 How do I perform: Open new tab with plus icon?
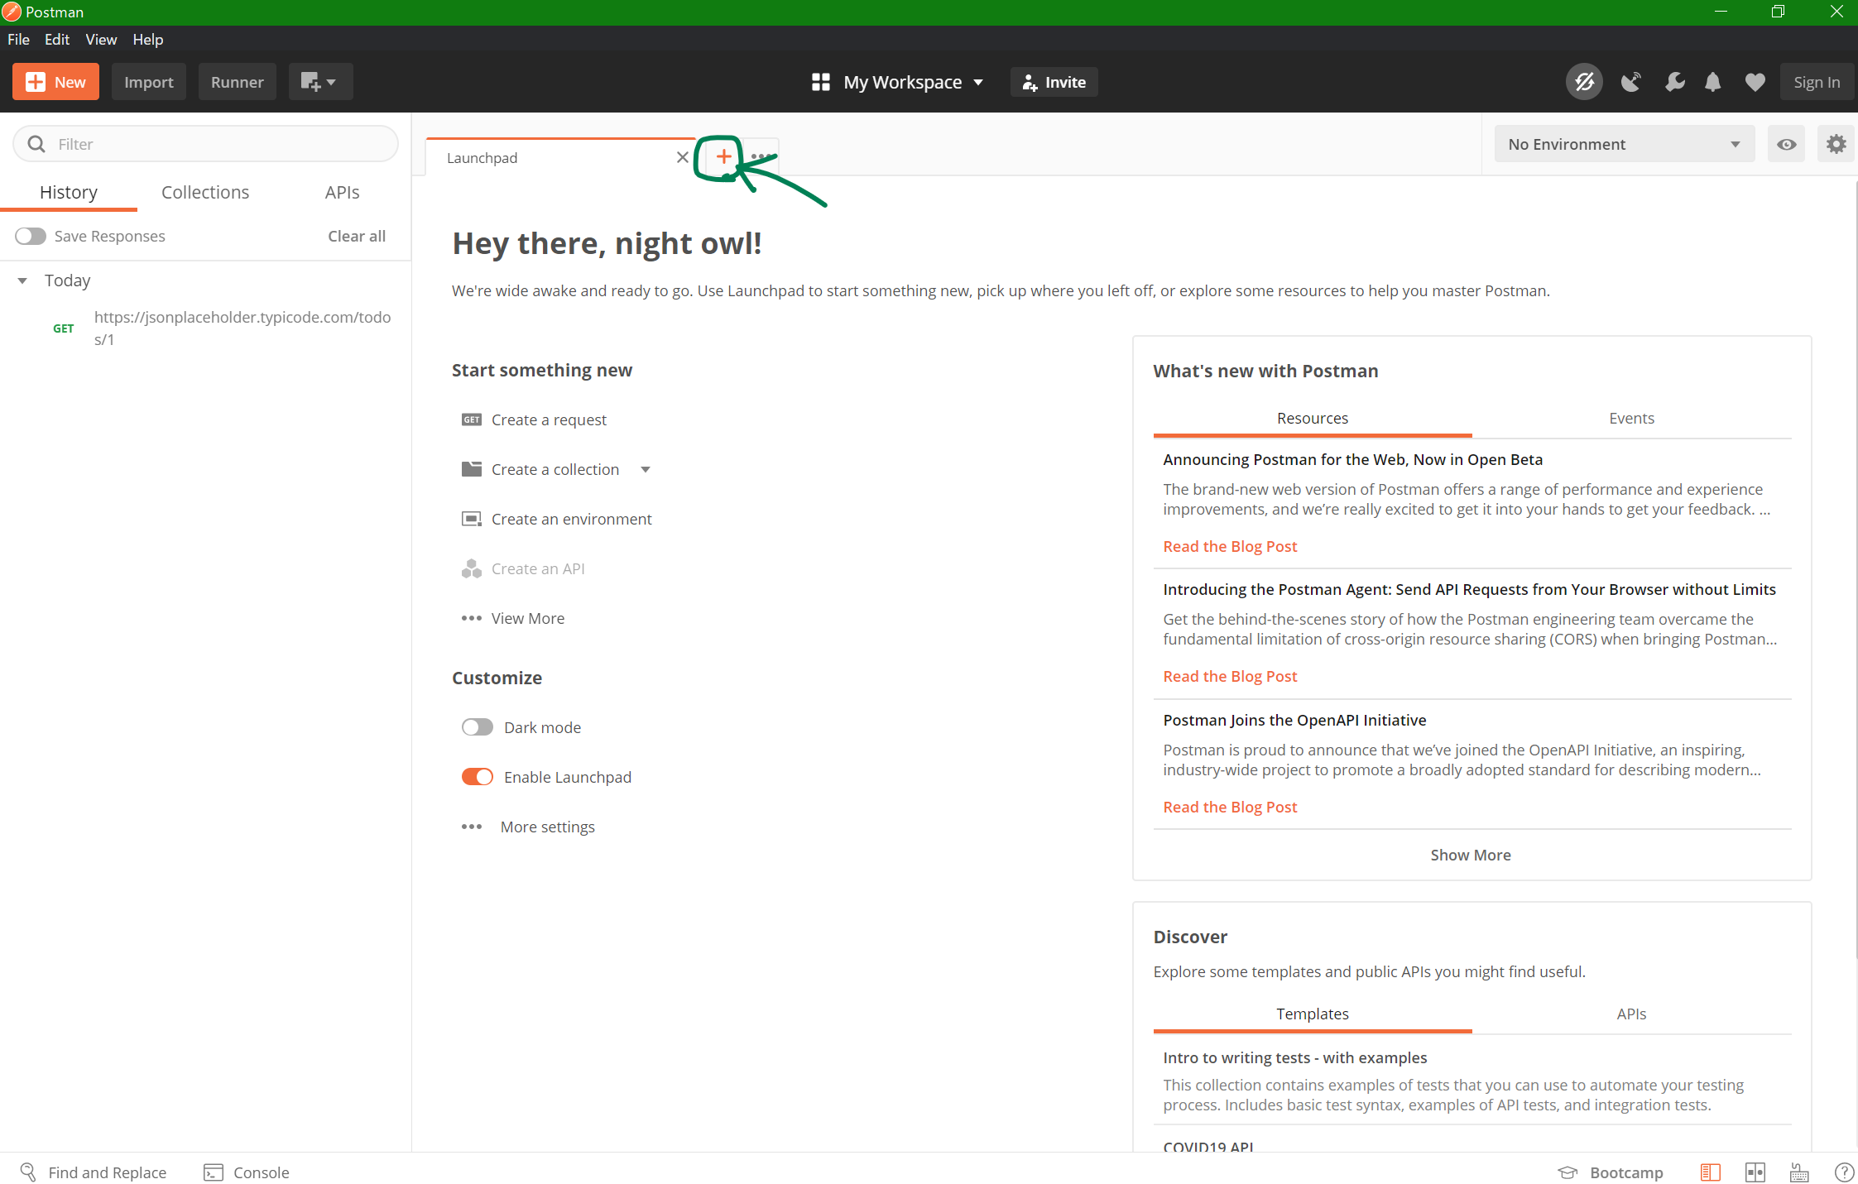(x=723, y=156)
